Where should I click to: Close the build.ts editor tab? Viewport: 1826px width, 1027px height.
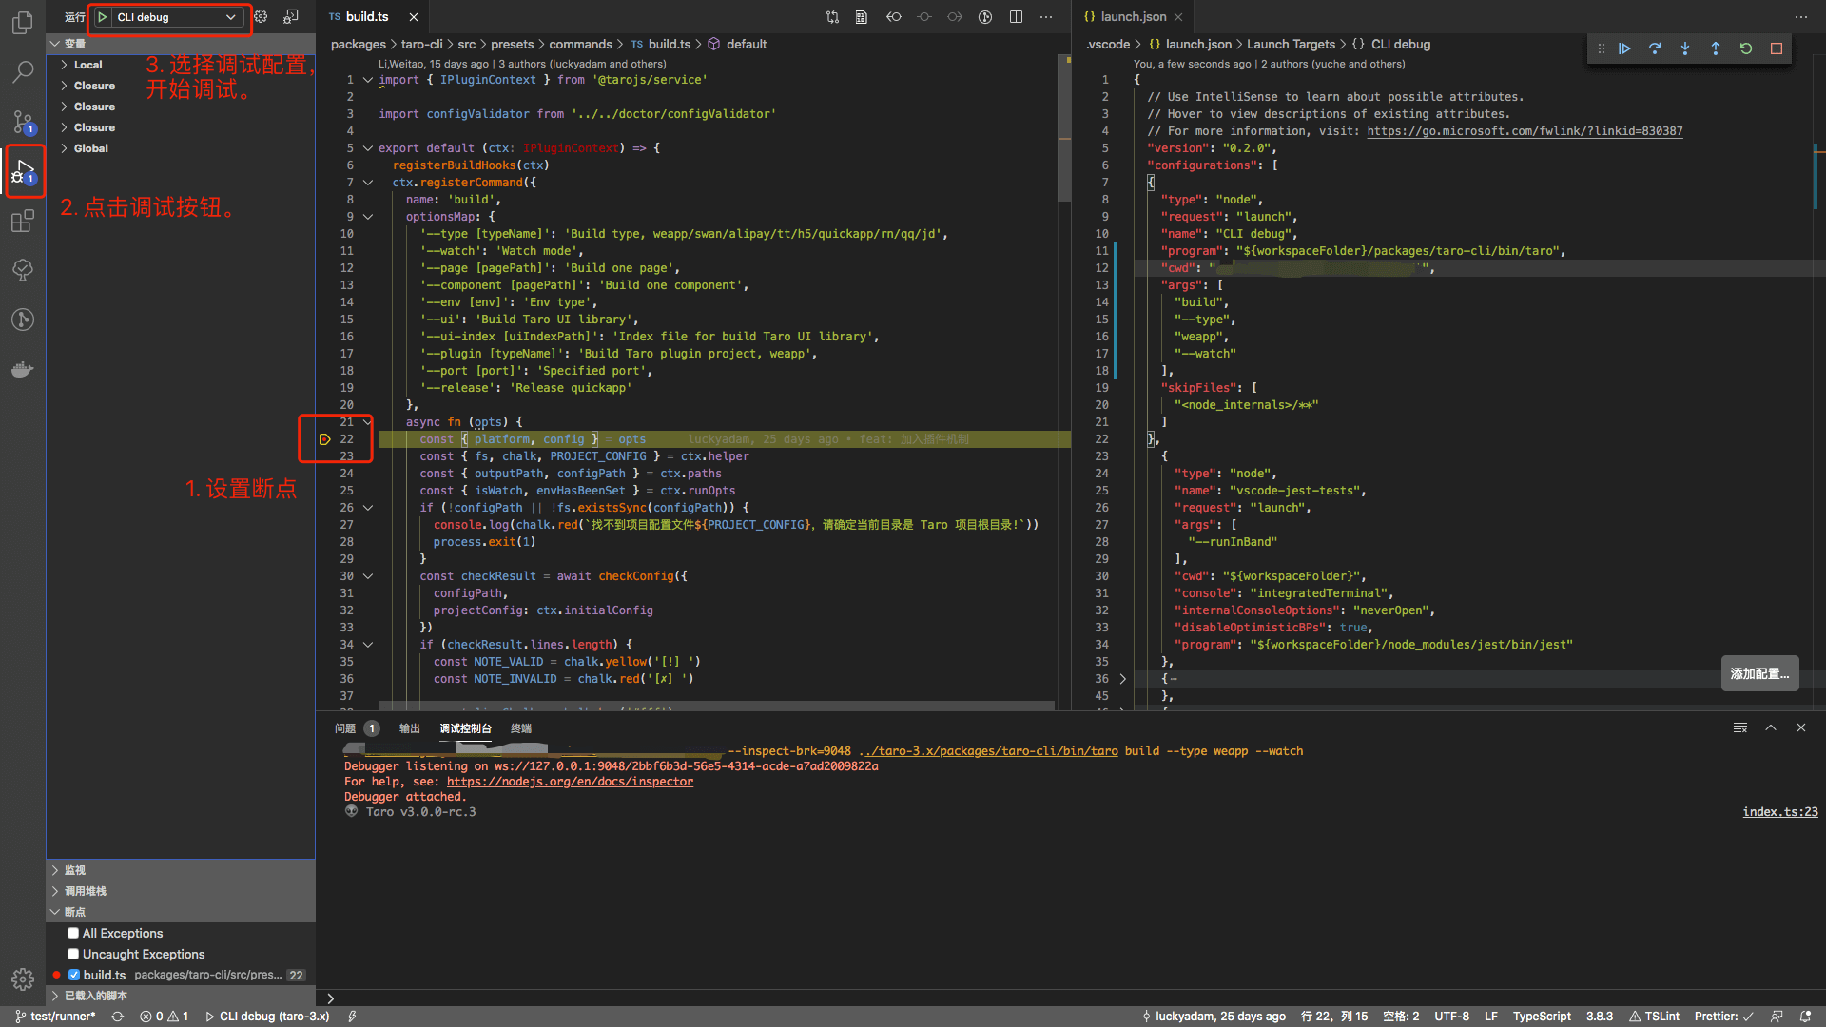click(x=414, y=17)
